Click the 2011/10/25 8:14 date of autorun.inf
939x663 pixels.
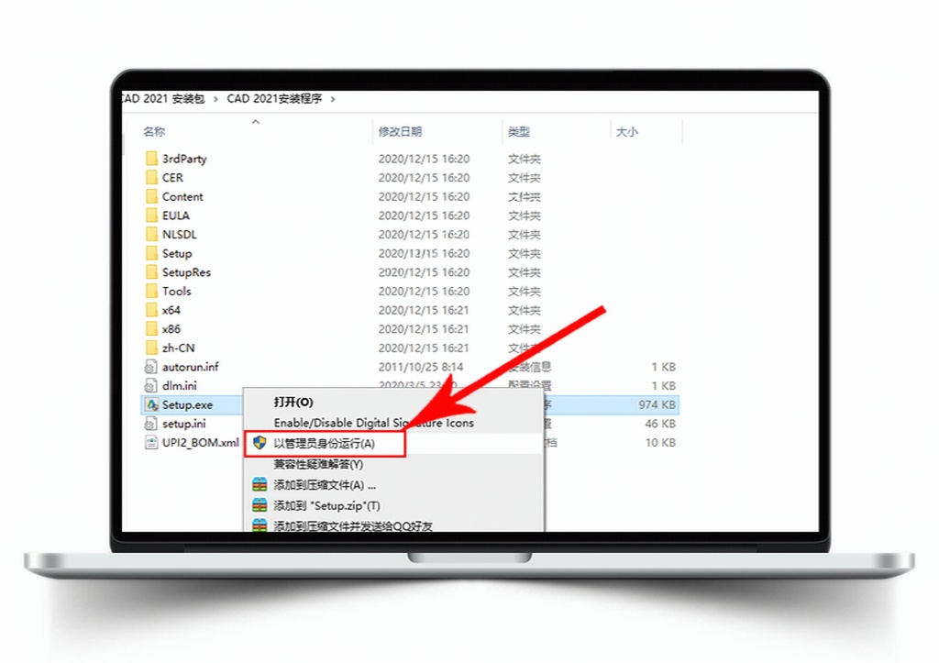pyautogui.click(x=421, y=367)
